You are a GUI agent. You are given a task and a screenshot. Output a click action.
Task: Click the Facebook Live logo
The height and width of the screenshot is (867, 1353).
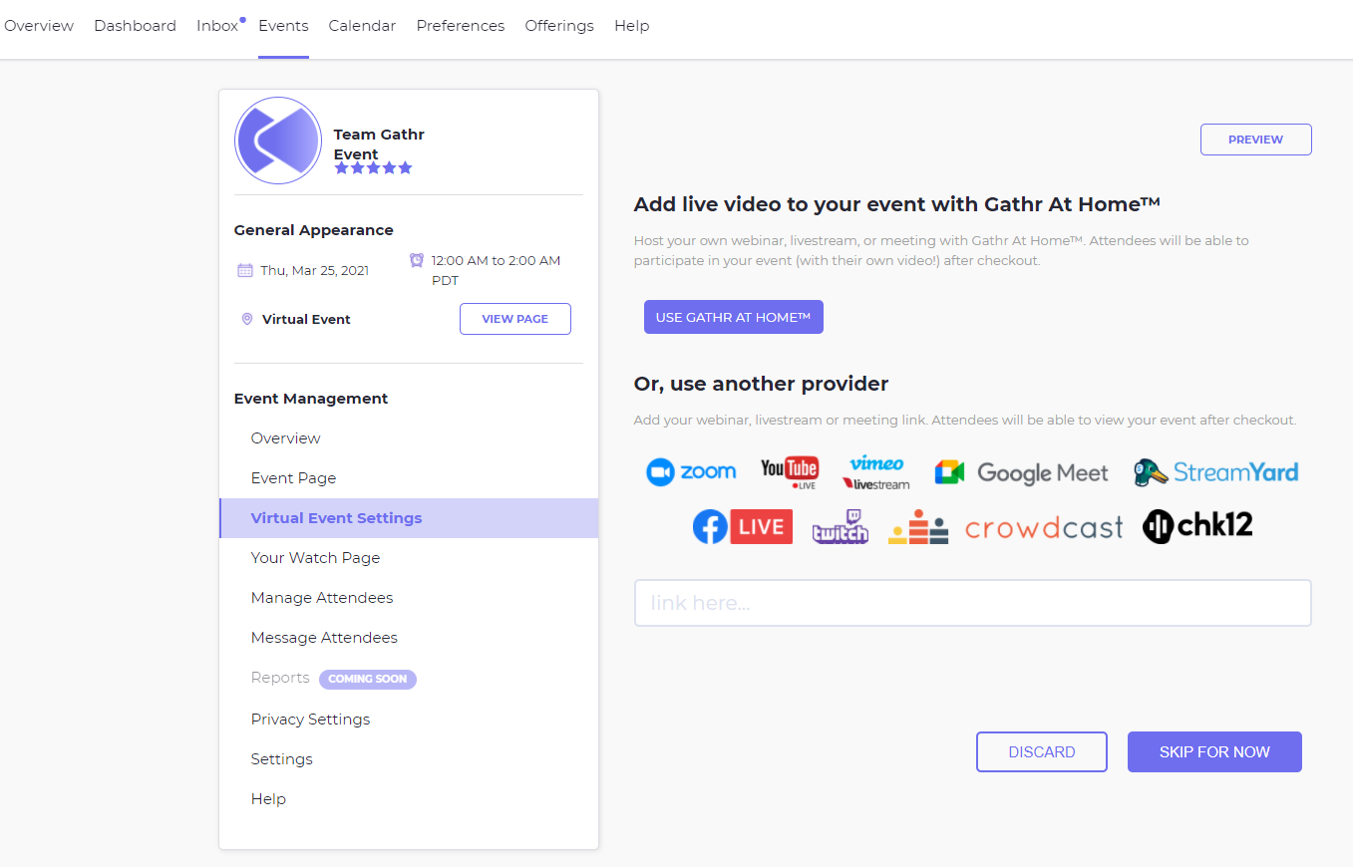742,527
